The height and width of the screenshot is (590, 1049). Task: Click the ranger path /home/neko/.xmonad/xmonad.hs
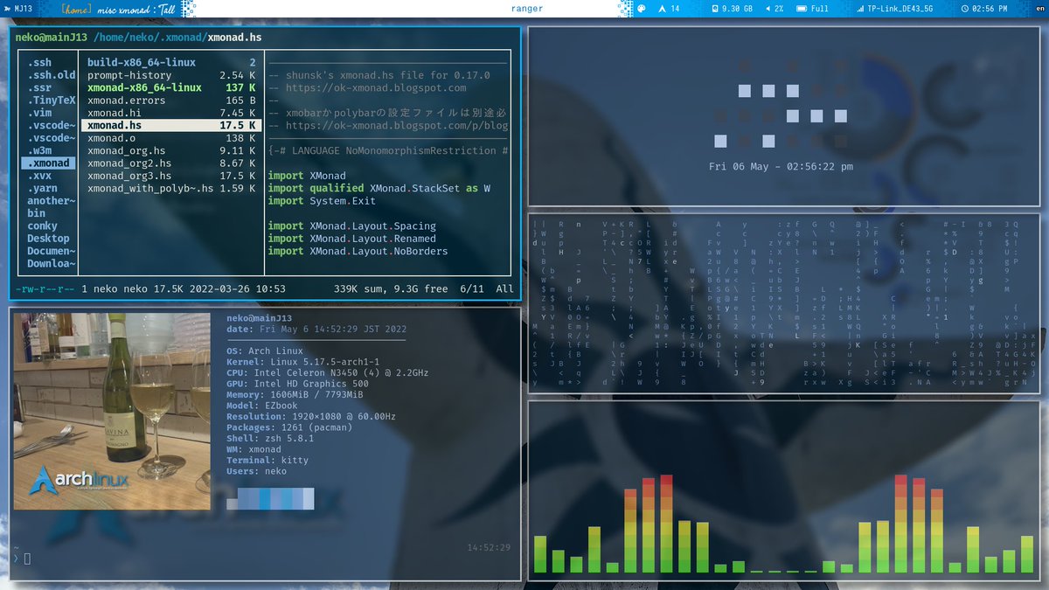(x=177, y=38)
